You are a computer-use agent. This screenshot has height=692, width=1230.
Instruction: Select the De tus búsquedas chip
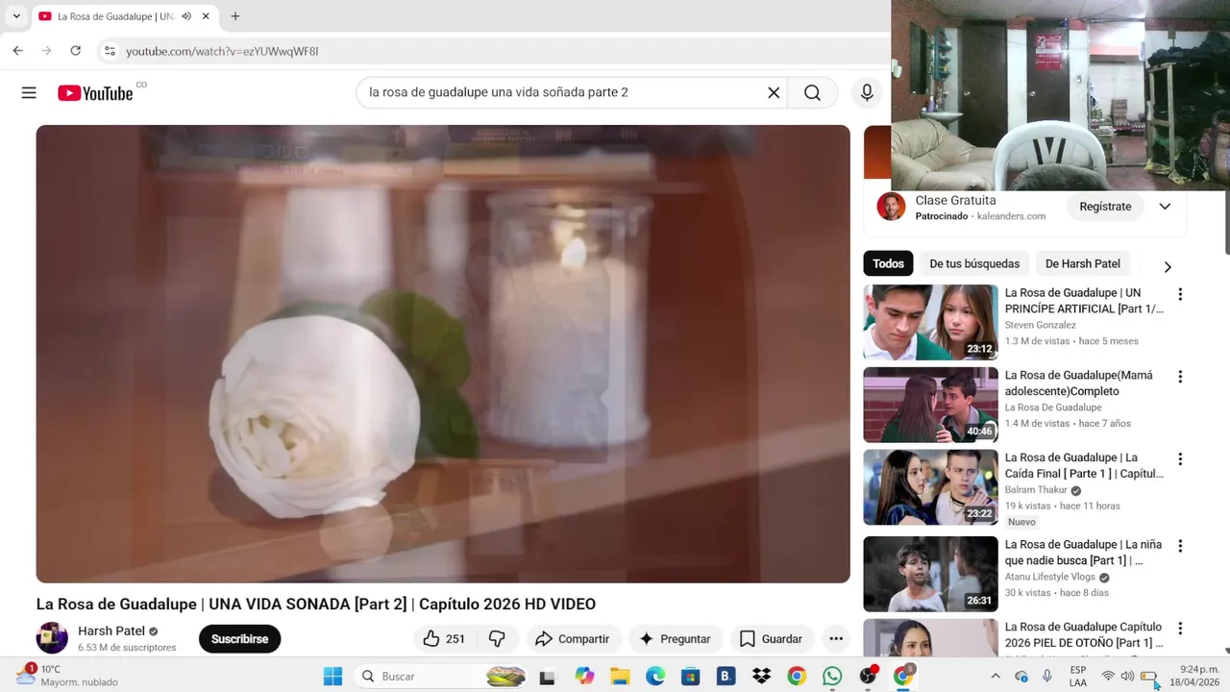pos(974,263)
